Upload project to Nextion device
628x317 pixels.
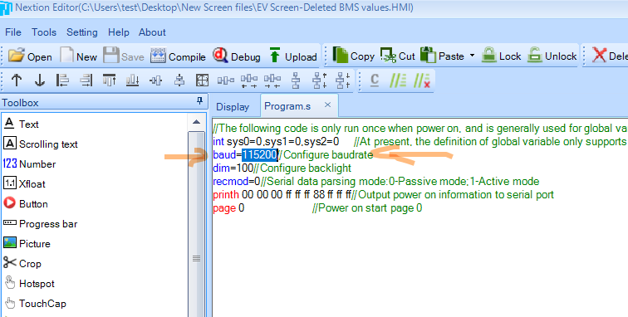[292, 56]
